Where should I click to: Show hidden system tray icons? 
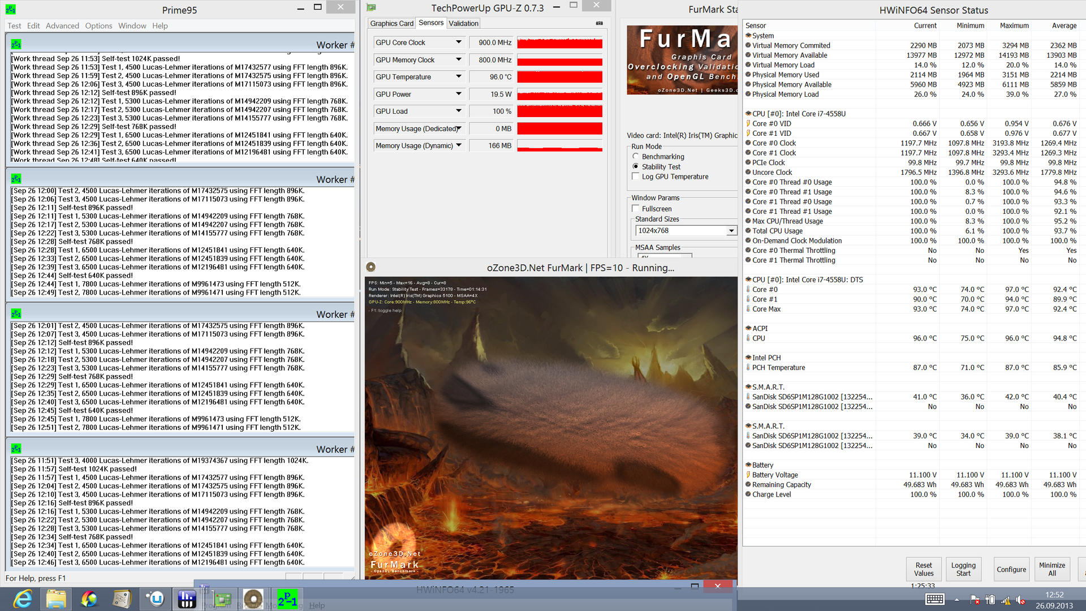point(956,600)
